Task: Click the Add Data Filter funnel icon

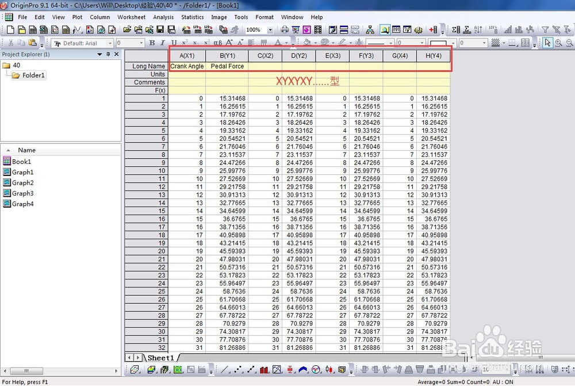Action: [x=545, y=30]
